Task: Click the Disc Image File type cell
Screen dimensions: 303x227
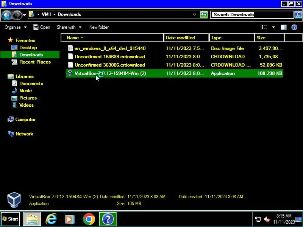Action: coord(228,48)
